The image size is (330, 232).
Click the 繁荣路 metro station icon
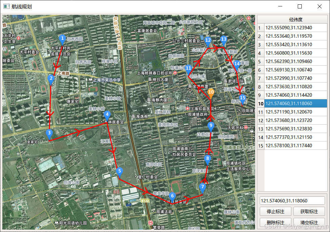(150, 223)
